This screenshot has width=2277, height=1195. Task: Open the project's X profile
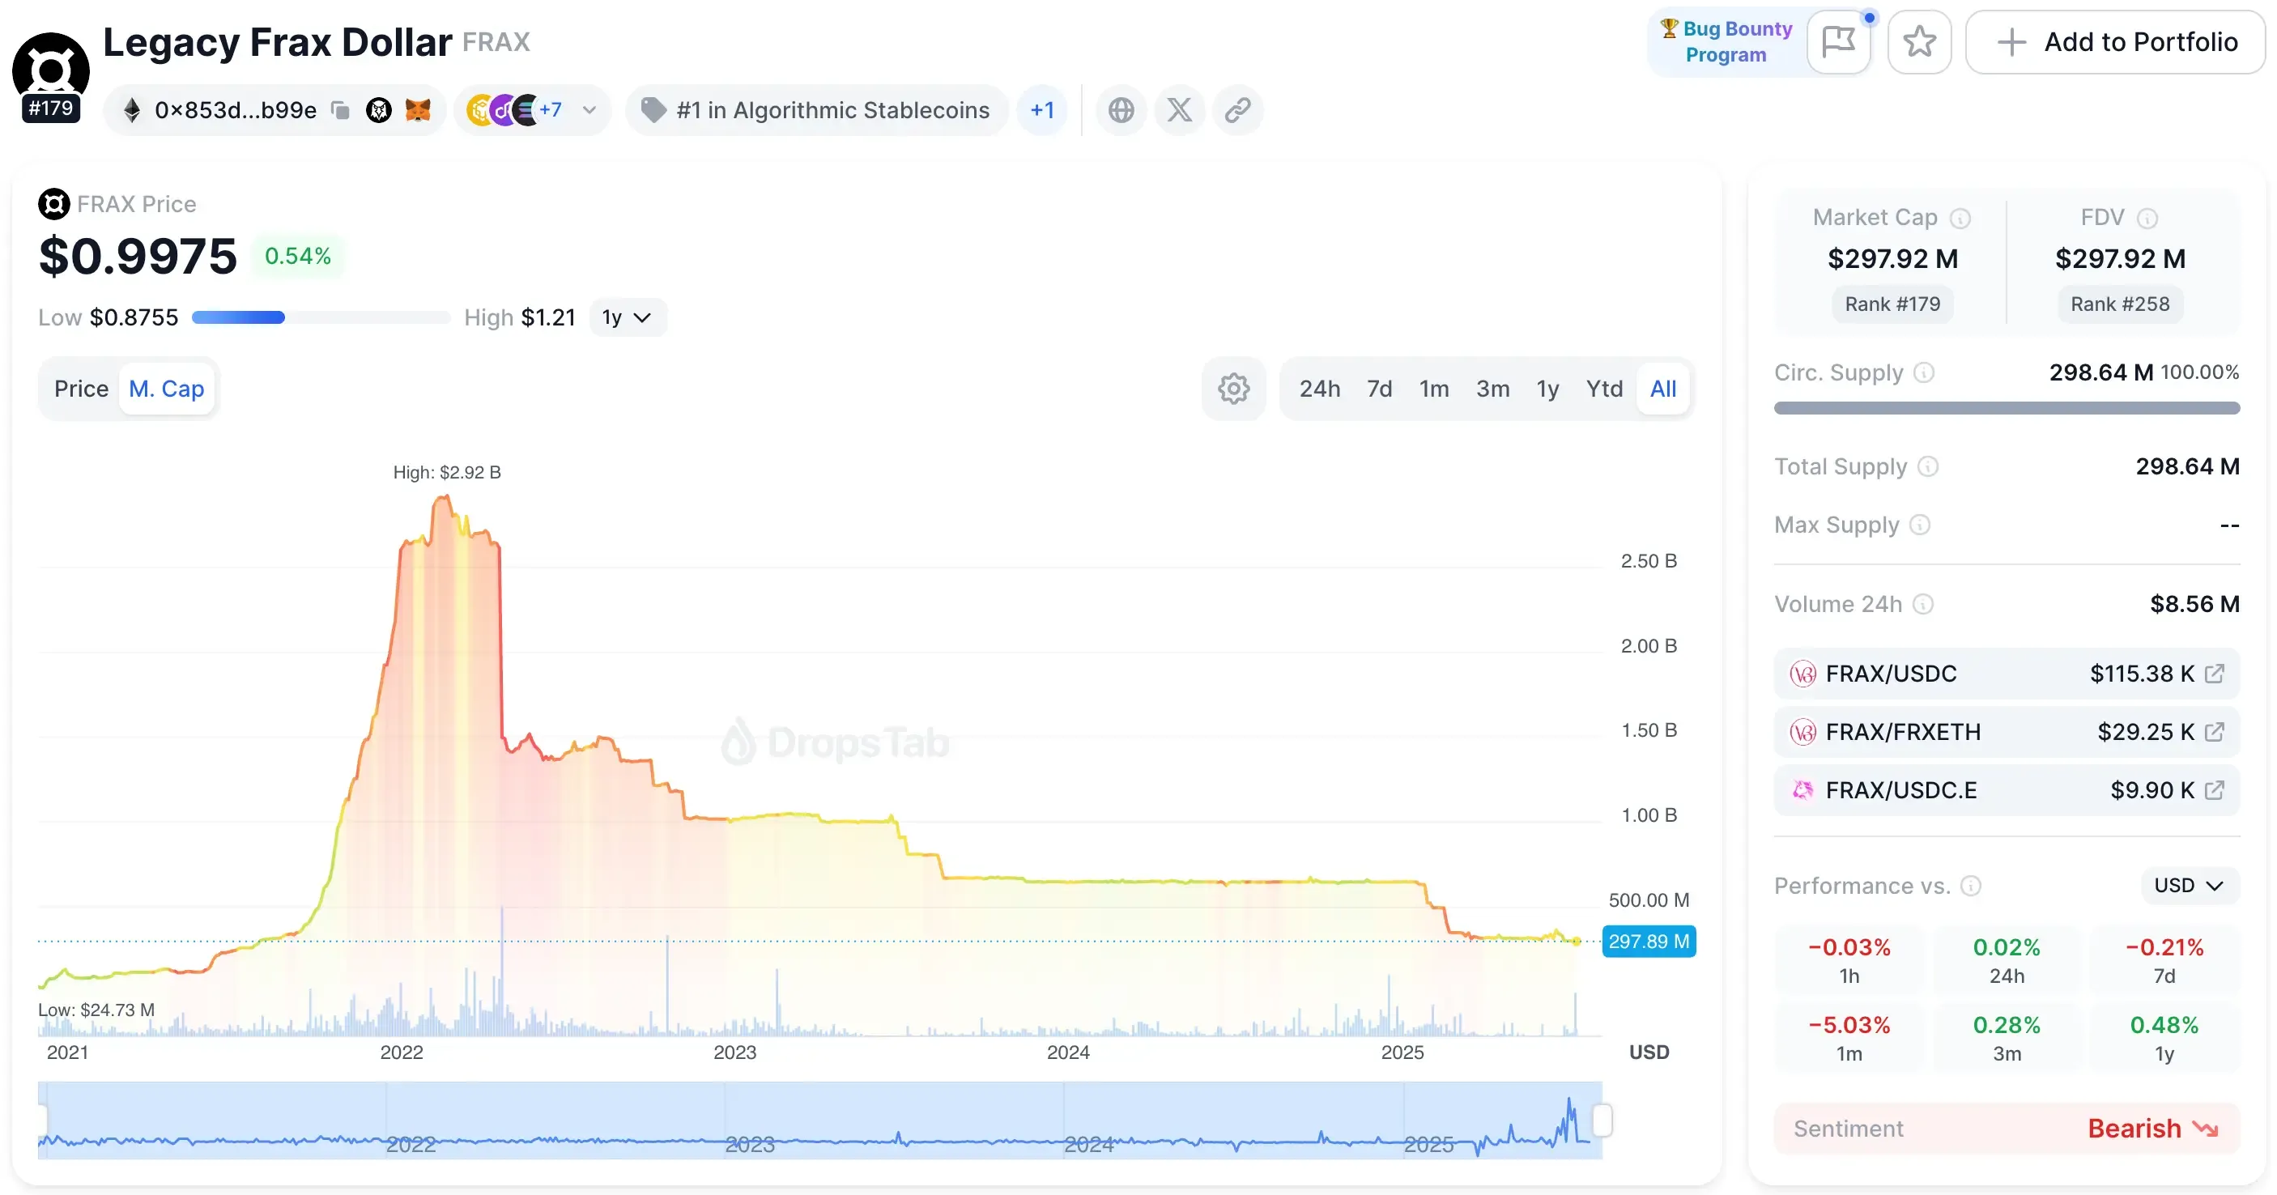tap(1178, 109)
